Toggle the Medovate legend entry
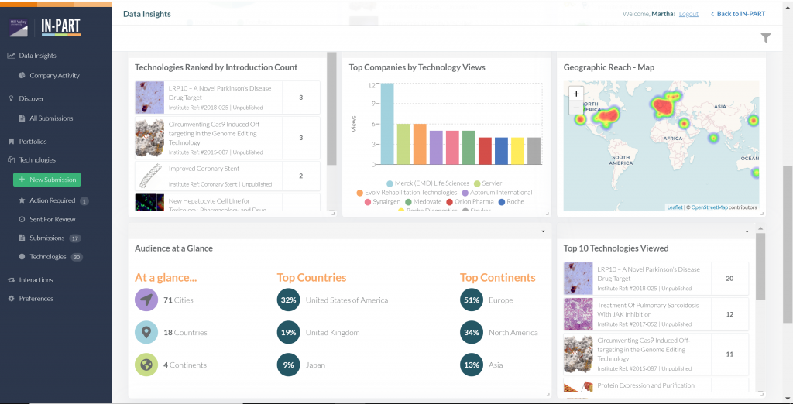 [424, 202]
